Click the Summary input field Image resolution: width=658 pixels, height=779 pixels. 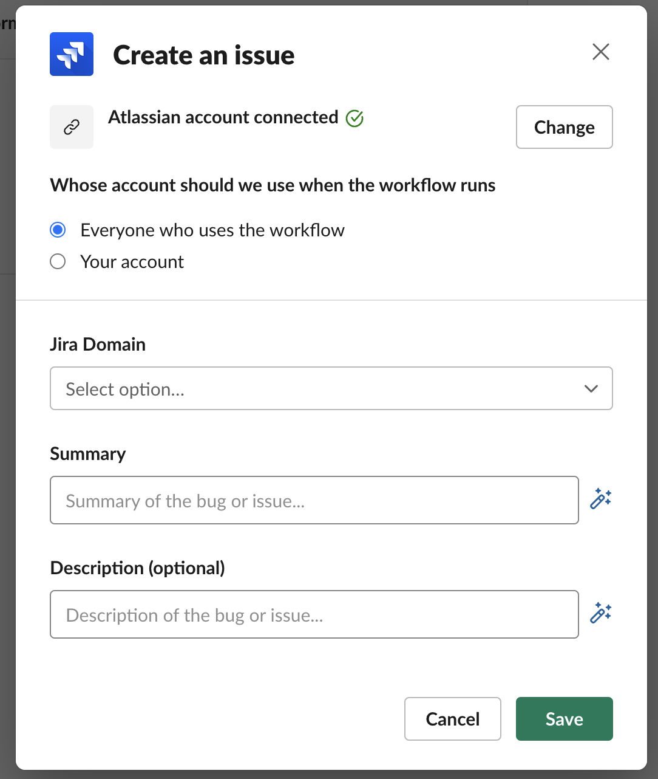314,500
